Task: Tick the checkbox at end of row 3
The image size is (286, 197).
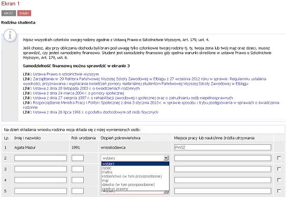Action: coord(279,169)
